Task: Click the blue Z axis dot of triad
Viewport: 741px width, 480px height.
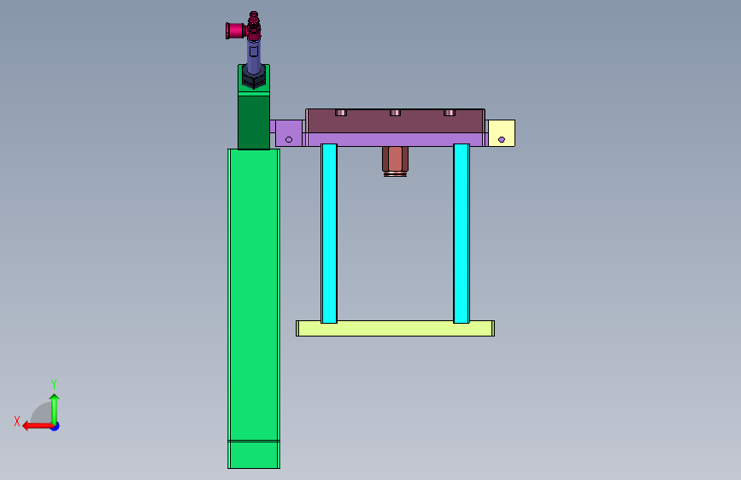Action: [56, 426]
